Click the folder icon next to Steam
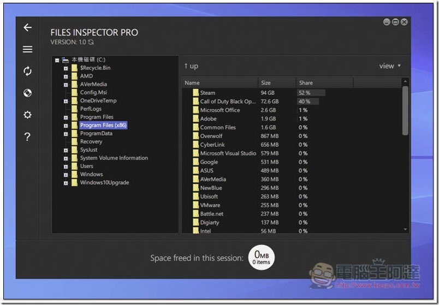Image resolution: width=439 pixels, height=305 pixels. (195, 93)
